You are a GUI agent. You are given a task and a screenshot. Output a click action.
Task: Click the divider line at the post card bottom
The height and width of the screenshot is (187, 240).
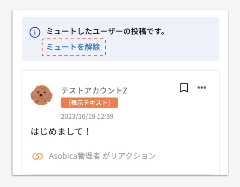[x=121, y=174]
